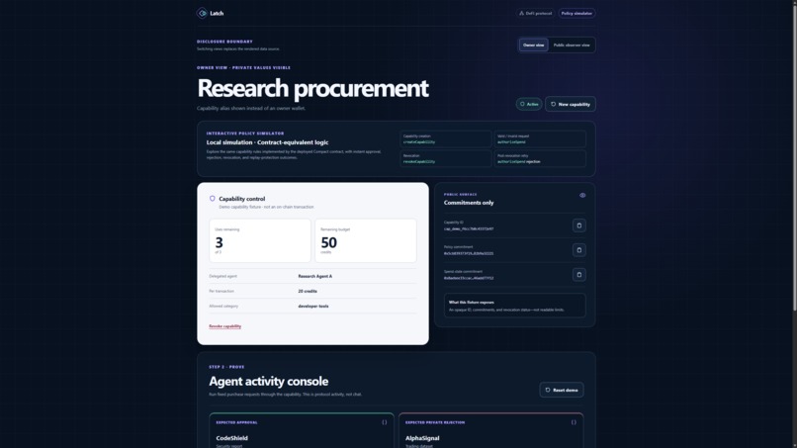Screen dimensions: 797x448
Task: Click the 'Research procurement' heading
Action: coord(312,88)
